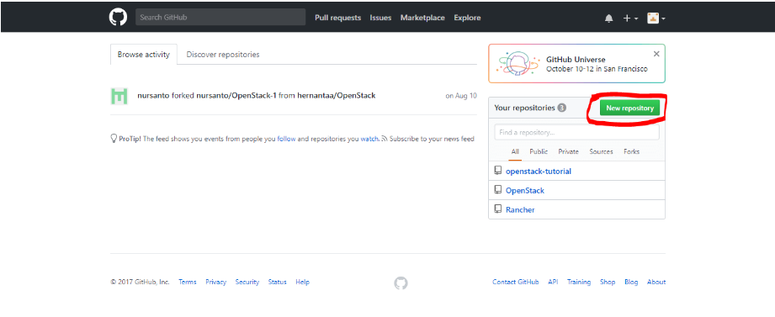
Task: Subscribe to your news feed
Action: (432, 140)
